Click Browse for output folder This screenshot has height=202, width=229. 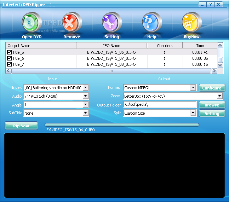coord(212,105)
